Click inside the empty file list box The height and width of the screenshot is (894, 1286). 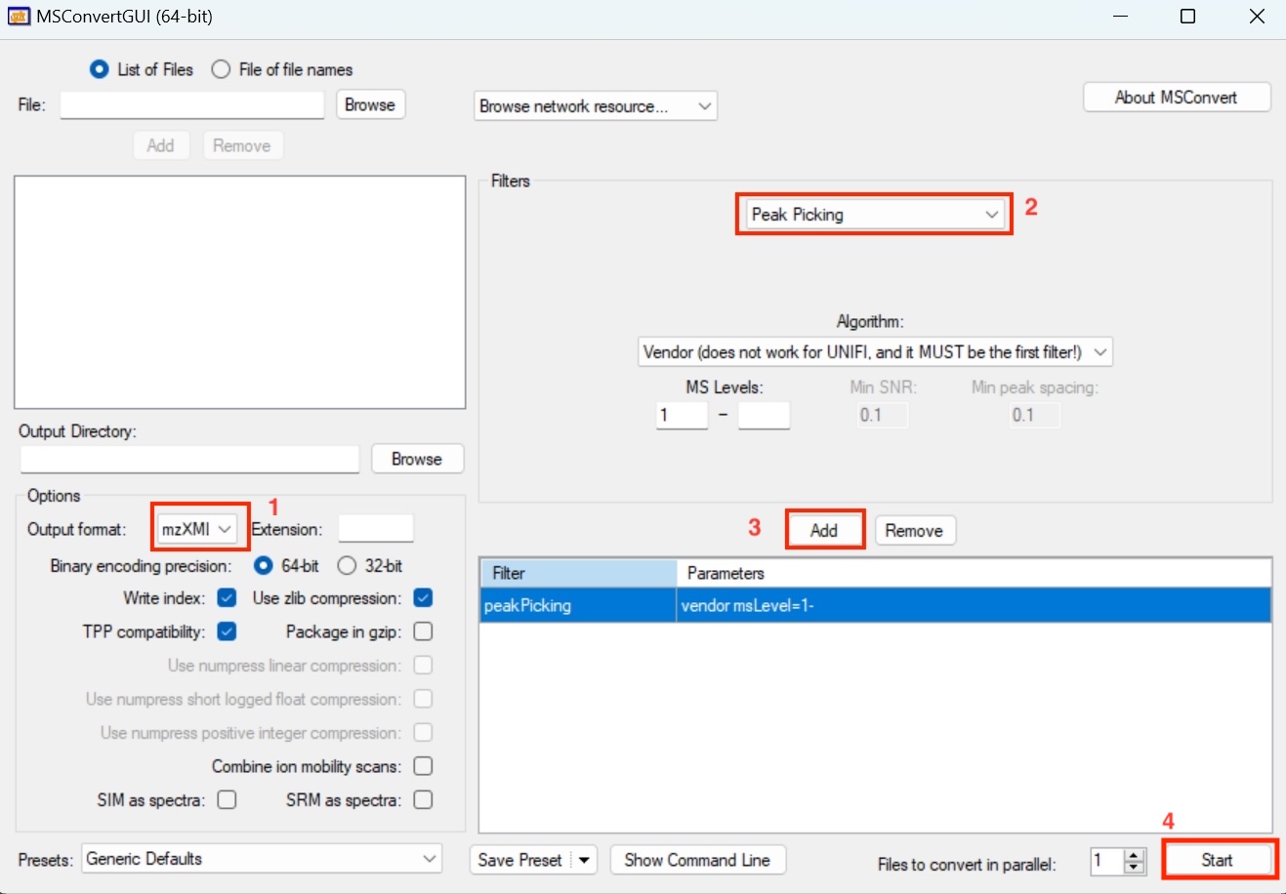(240, 292)
